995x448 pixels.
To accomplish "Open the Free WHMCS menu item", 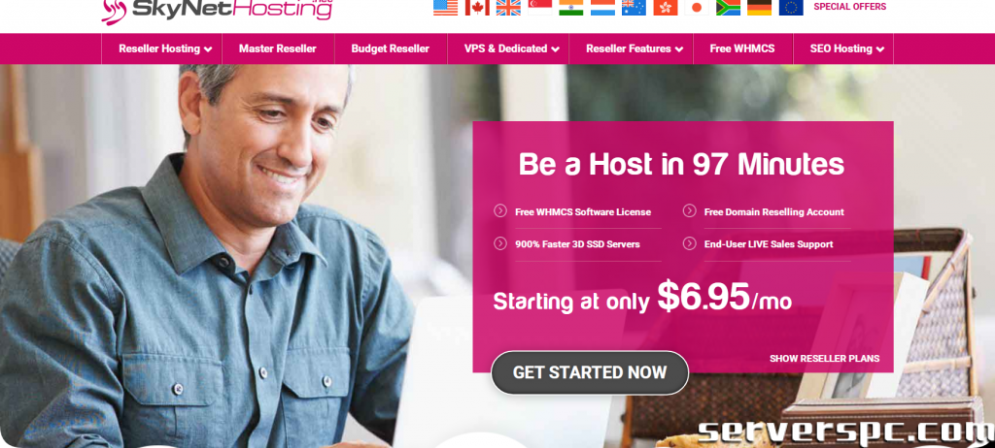I will tap(742, 48).
